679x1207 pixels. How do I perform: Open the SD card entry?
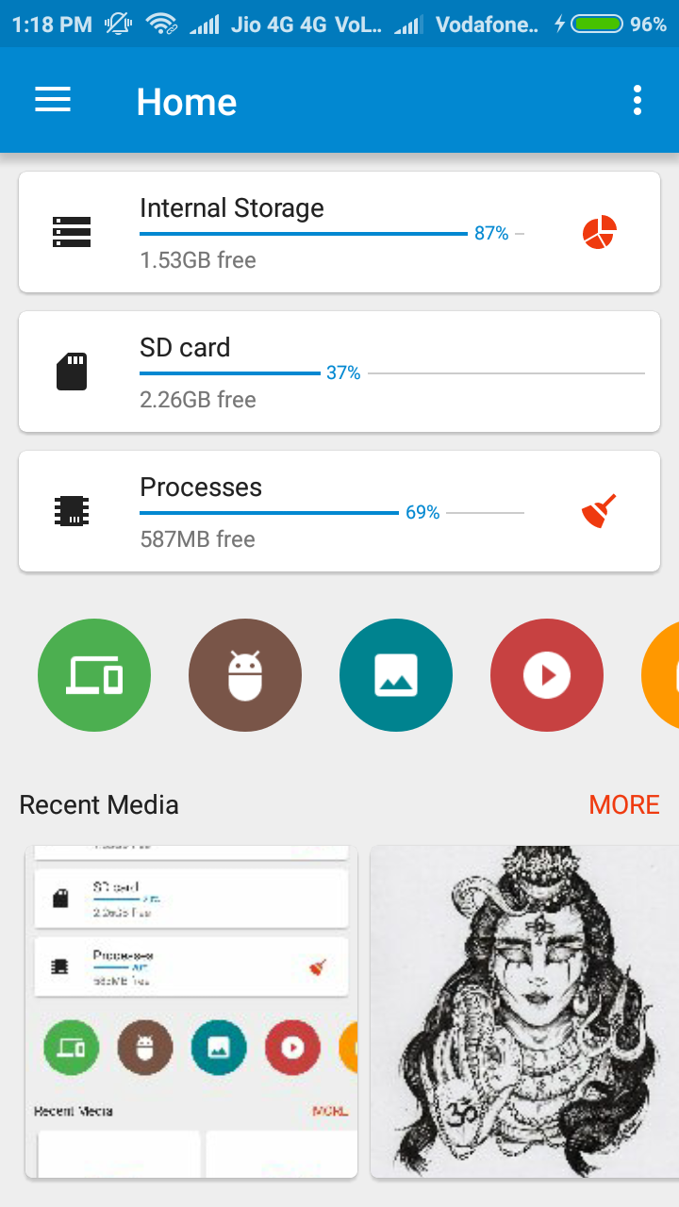[x=339, y=372]
